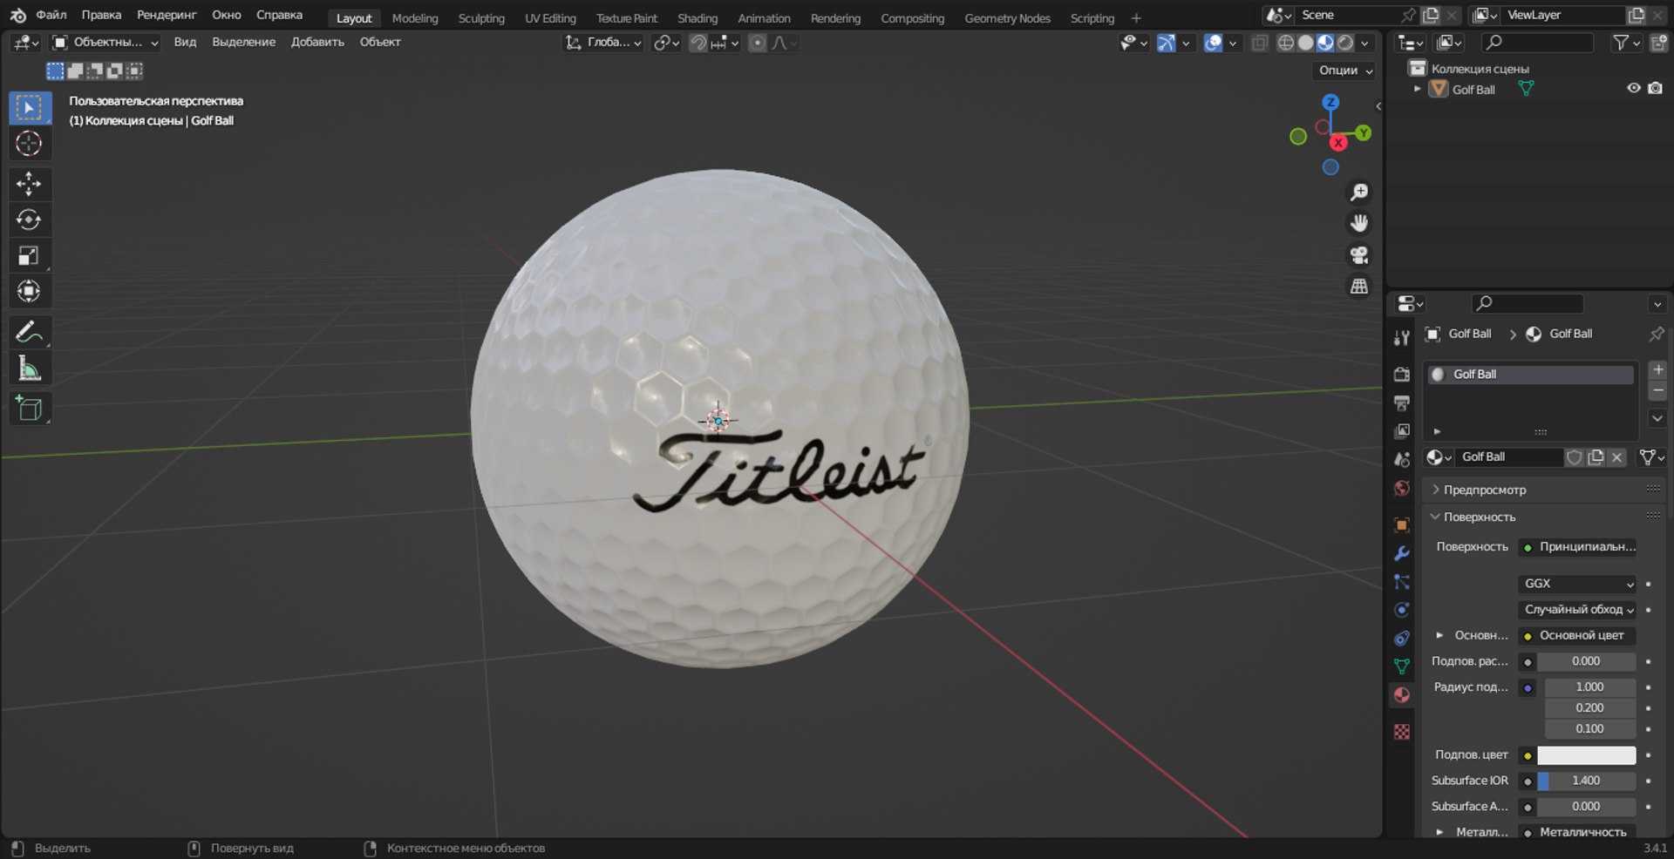Screen dimensions: 1674x859
Task: Toggle camera view icon
Action: point(1359,254)
